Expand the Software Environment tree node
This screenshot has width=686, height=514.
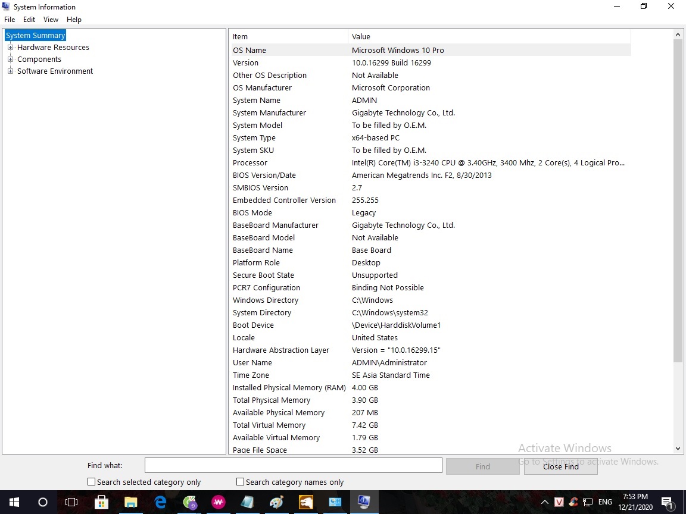coord(10,71)
